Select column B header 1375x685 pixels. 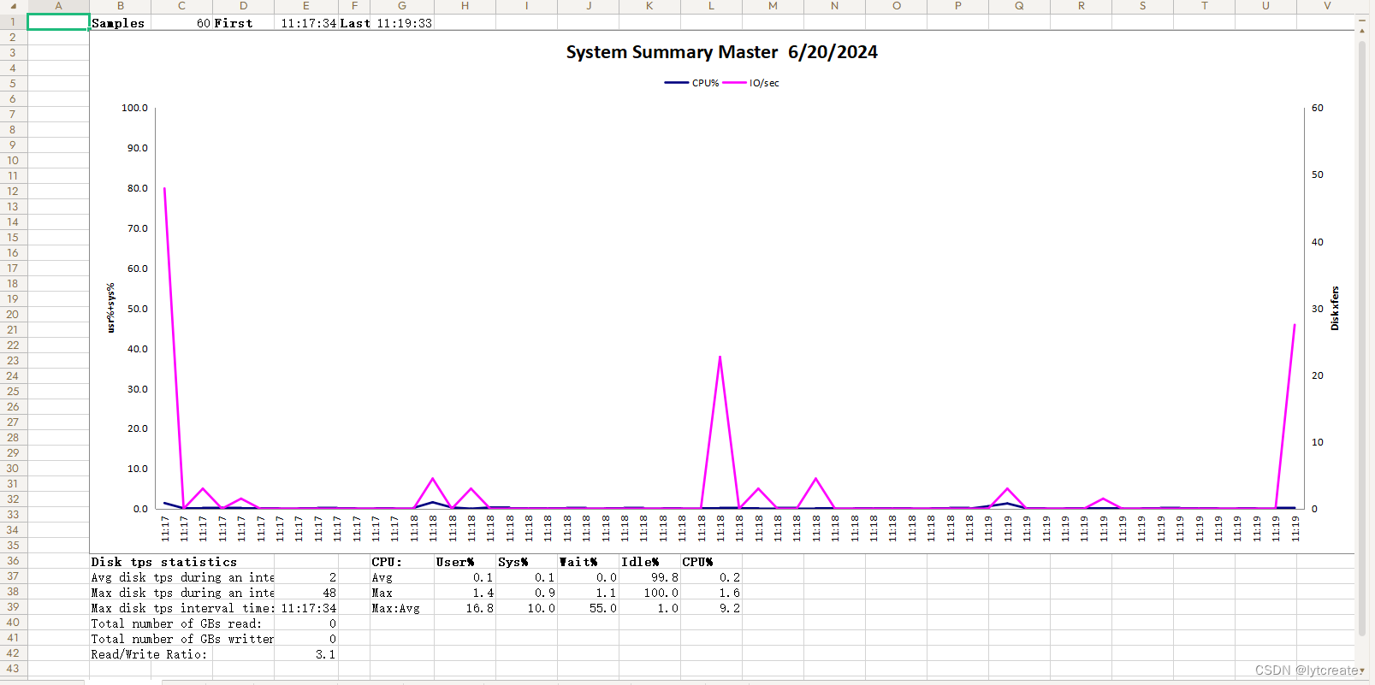121,6
